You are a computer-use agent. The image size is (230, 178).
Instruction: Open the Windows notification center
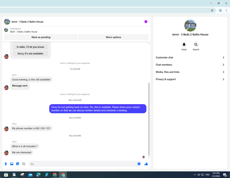[x=225, y=175]
